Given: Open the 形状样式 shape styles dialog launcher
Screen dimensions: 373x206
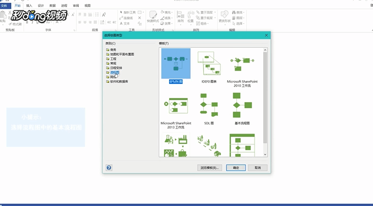Looking at the screenshot, I should pos(172,30).
